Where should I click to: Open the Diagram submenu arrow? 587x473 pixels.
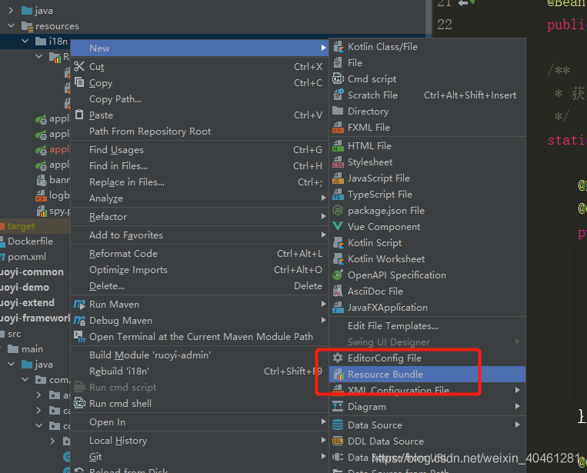coord(517,406)
